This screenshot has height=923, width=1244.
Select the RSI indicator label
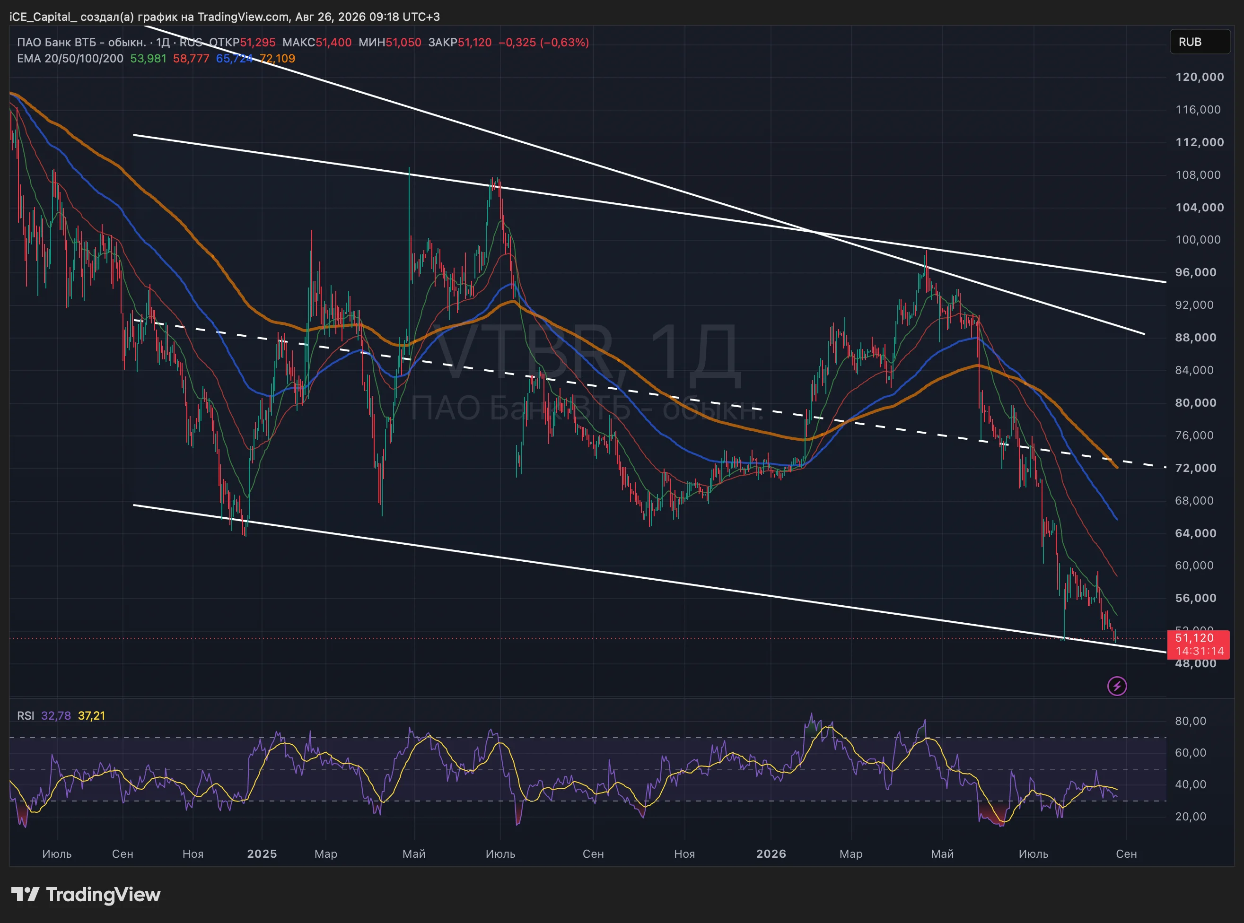(26, 716)
